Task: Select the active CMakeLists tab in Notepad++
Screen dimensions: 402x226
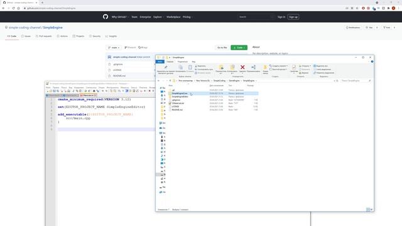Action: pos(88,95)
